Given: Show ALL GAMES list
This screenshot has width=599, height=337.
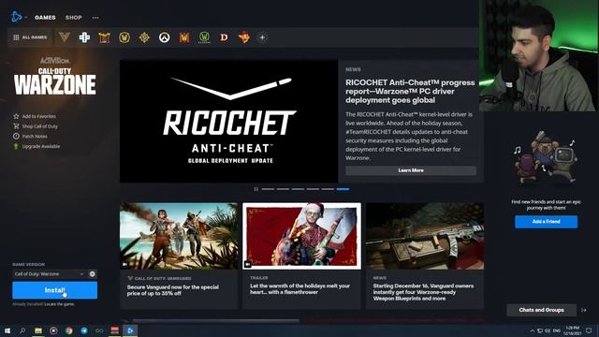Looking at the screenshot, I should [30, 37].
